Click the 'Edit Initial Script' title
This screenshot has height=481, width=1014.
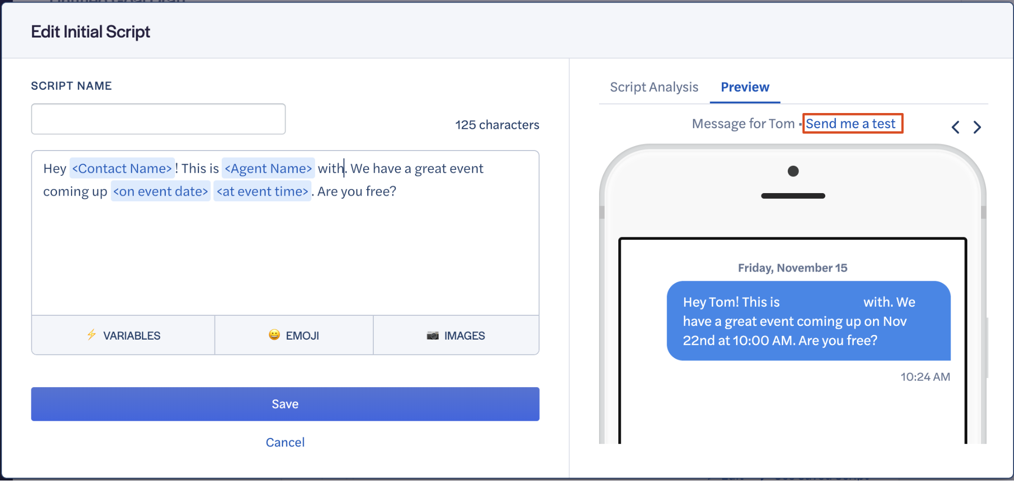[x=91, y=32]
